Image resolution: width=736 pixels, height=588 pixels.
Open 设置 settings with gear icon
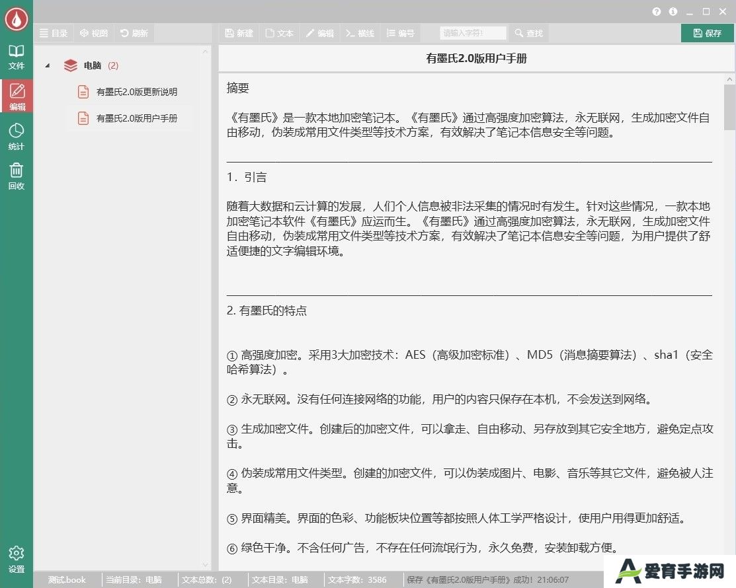pos(17,560)
